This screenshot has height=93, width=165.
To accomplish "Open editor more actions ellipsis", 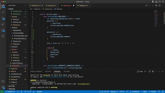I will (x=163, y=5).
